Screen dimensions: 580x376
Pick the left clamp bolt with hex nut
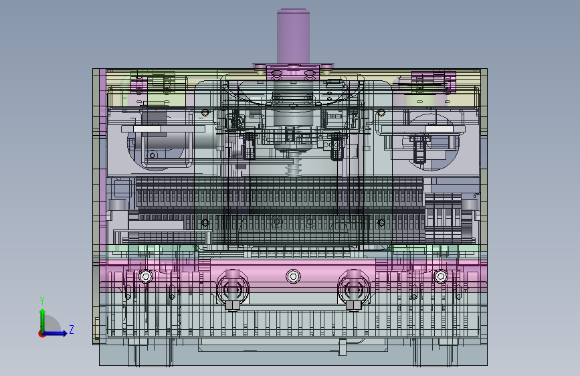232,290
